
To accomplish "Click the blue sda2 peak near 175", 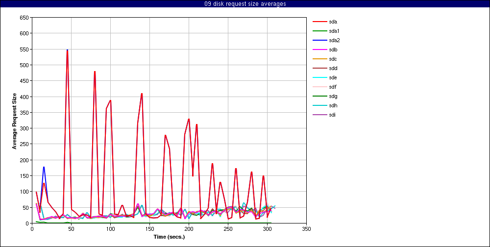I will point(44,167).
